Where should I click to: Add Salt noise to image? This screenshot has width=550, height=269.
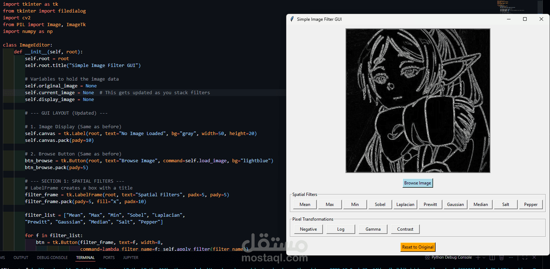pyautogui.click(x=506, y=205)
